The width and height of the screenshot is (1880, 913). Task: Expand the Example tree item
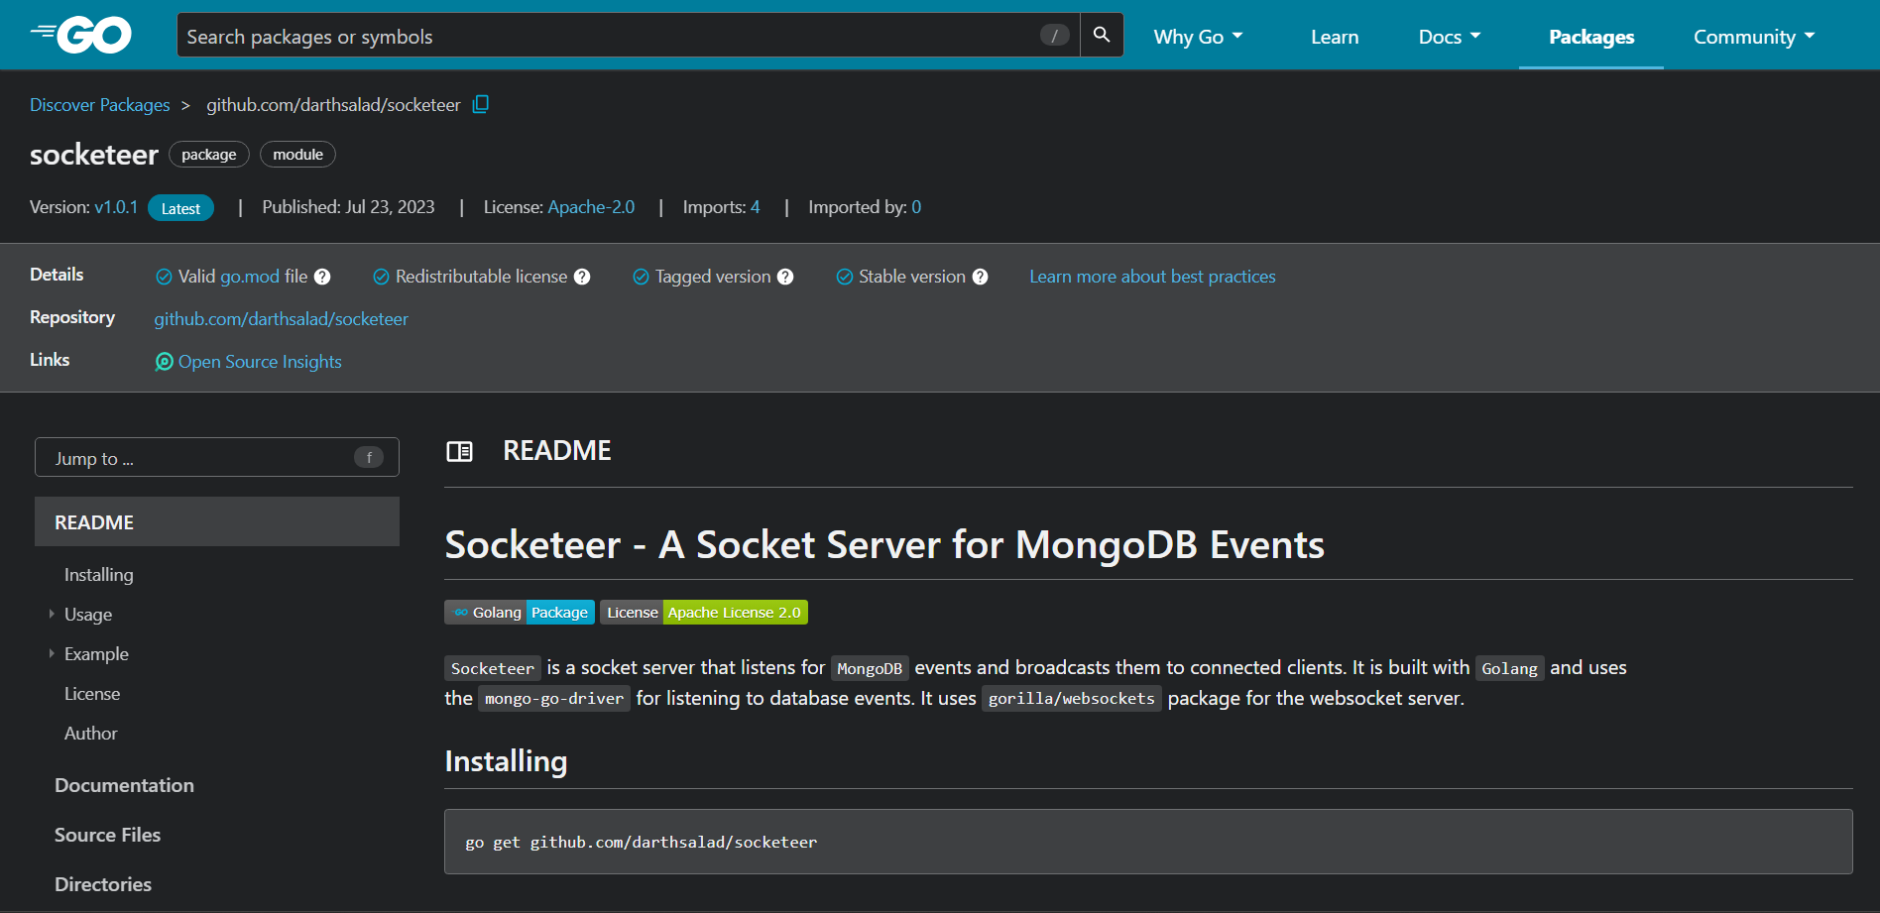pyautogui.click(x=52, y=654)
